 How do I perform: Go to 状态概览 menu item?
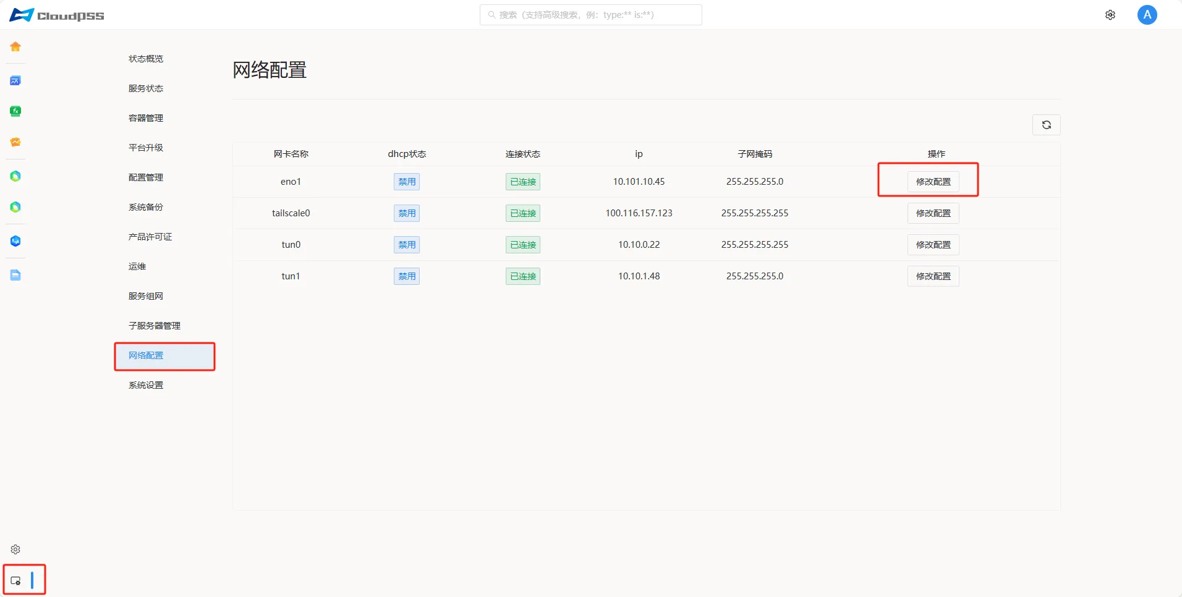(x=146, y=59)
